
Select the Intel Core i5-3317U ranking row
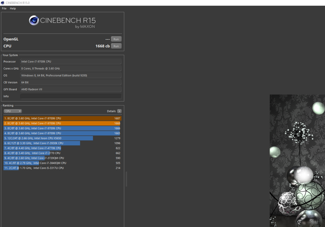pyautogui.click(x=62, y=168)
